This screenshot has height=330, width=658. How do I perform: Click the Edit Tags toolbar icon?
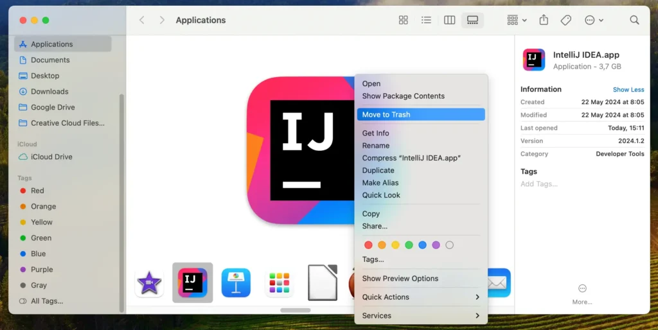point(566,20)
